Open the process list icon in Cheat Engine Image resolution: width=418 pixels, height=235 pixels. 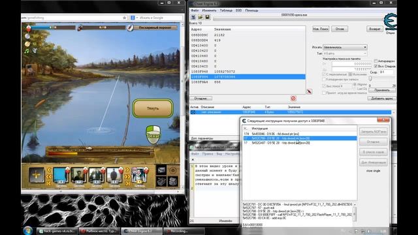tap(193, 18)
